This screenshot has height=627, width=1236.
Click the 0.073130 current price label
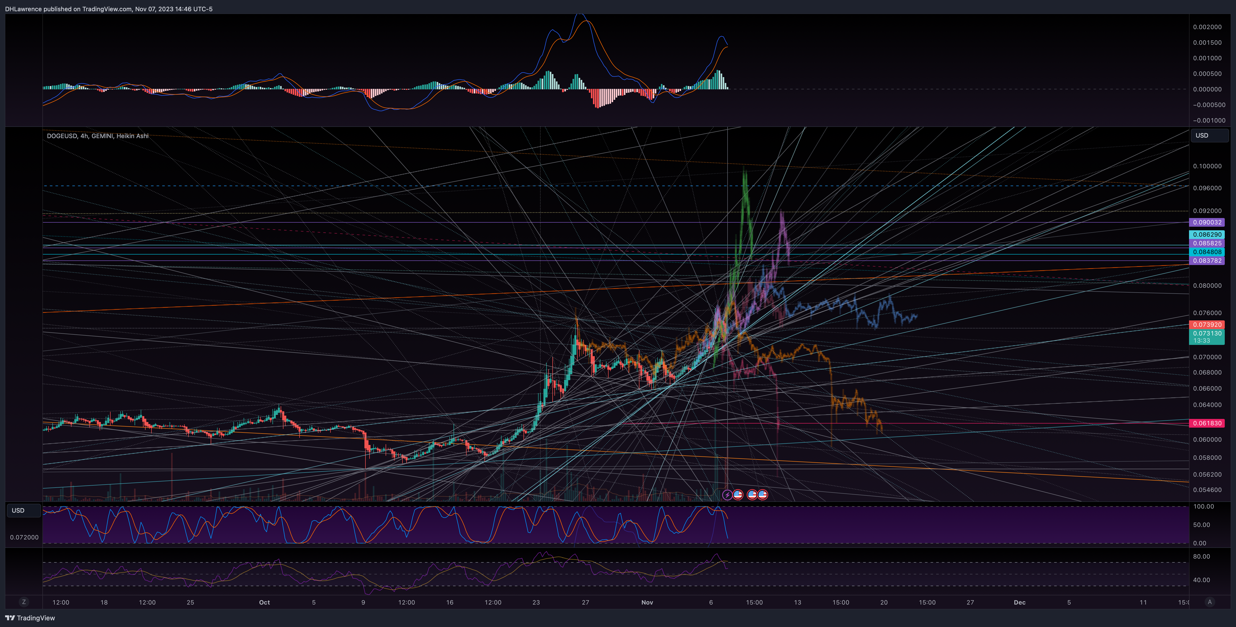pyautogui.click(x=1207, y=337)
